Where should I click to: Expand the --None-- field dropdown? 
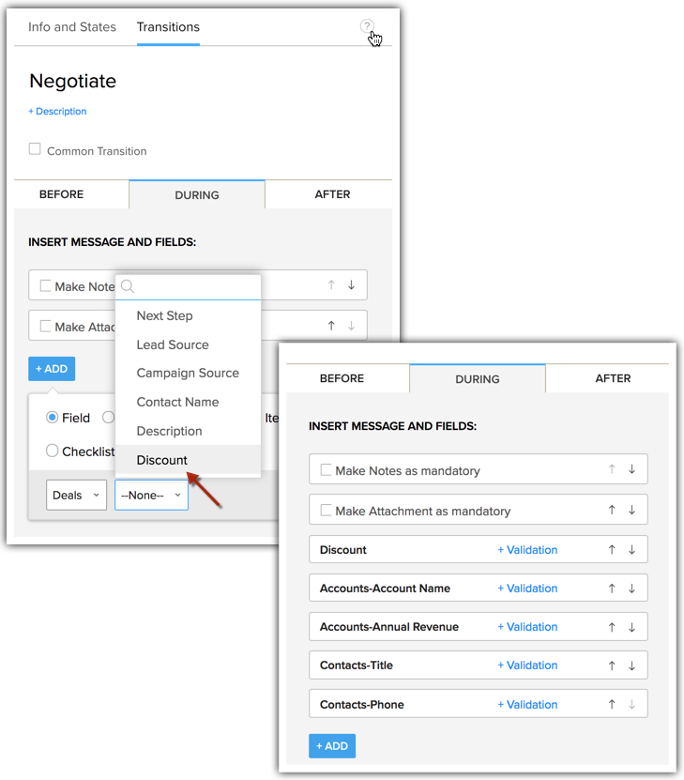(x=151, y=495)
